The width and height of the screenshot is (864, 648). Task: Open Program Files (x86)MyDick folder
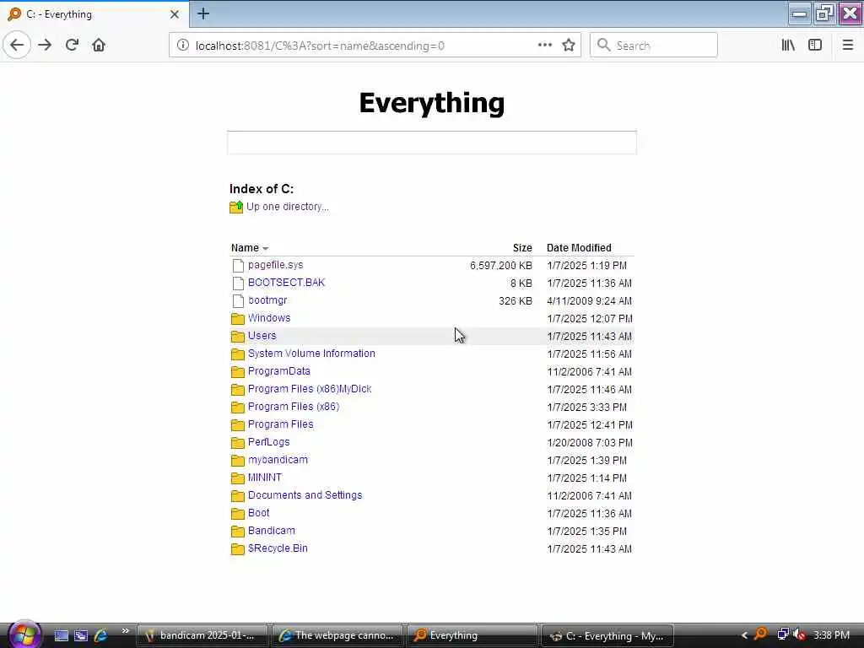[310, 389]
